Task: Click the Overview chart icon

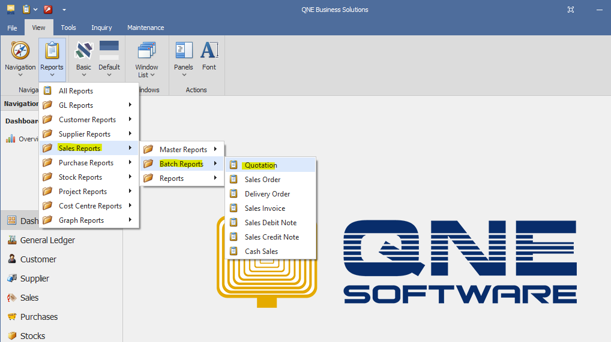Action: [x=11, y=139]
